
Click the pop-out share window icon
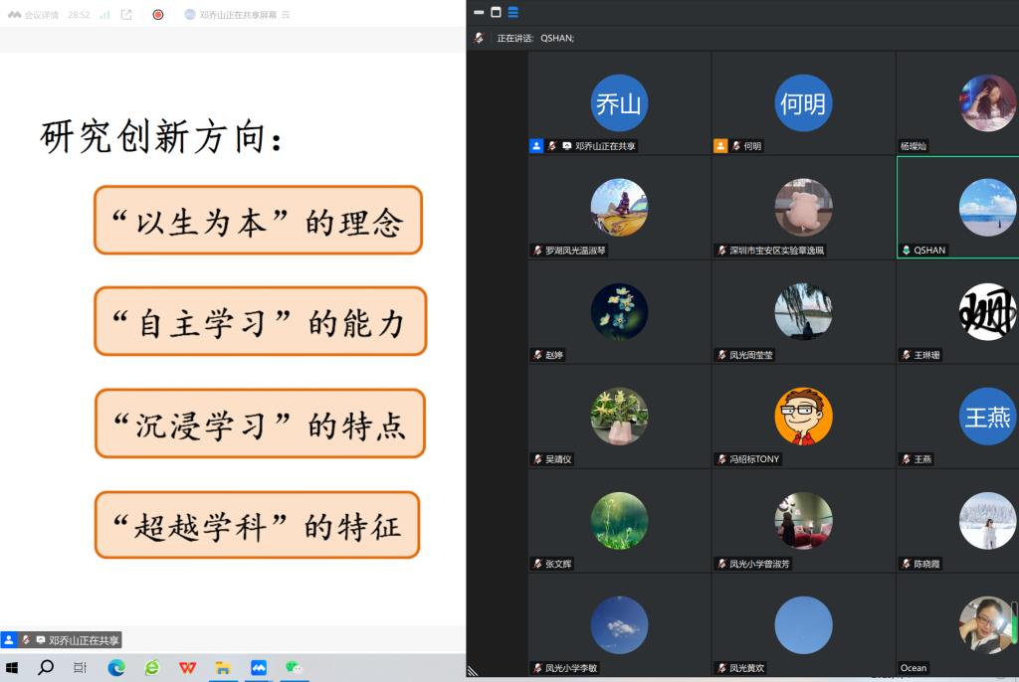pyautogui.click(x=126, y=14)
